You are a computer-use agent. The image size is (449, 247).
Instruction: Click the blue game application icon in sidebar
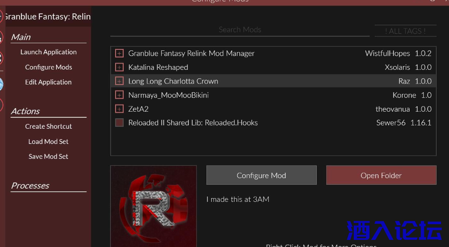[x=1, y=84]
